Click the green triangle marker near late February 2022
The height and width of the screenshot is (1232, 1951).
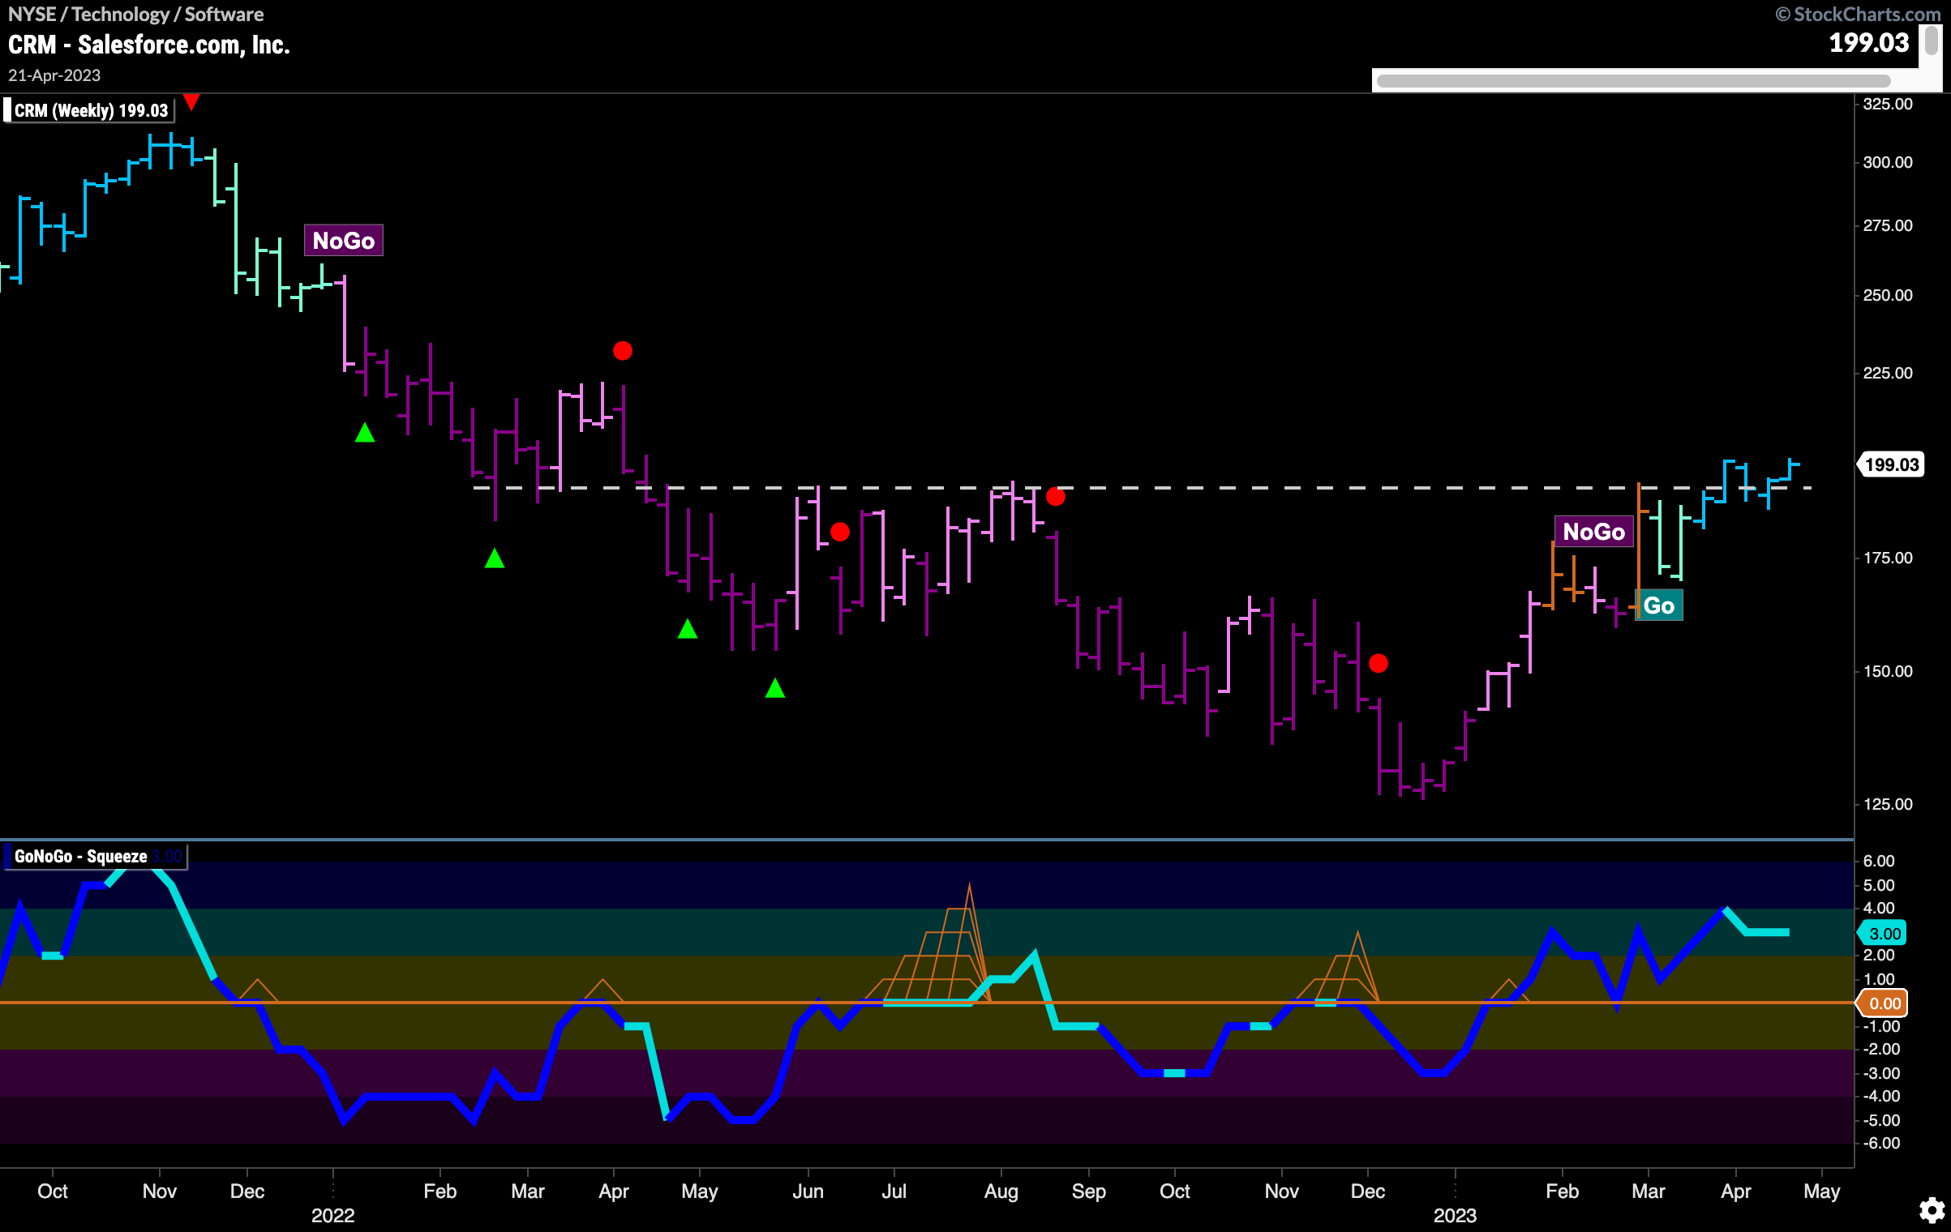(495, 558)
